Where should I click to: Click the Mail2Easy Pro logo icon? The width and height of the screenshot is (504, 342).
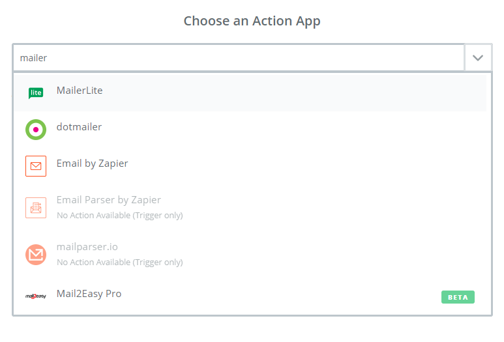(36, 296)
